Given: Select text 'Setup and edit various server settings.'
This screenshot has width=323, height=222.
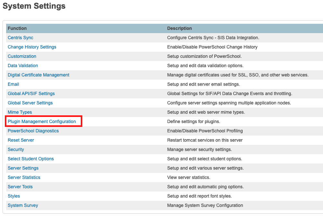Looking at the screenshot, I should tap(205, 168).
